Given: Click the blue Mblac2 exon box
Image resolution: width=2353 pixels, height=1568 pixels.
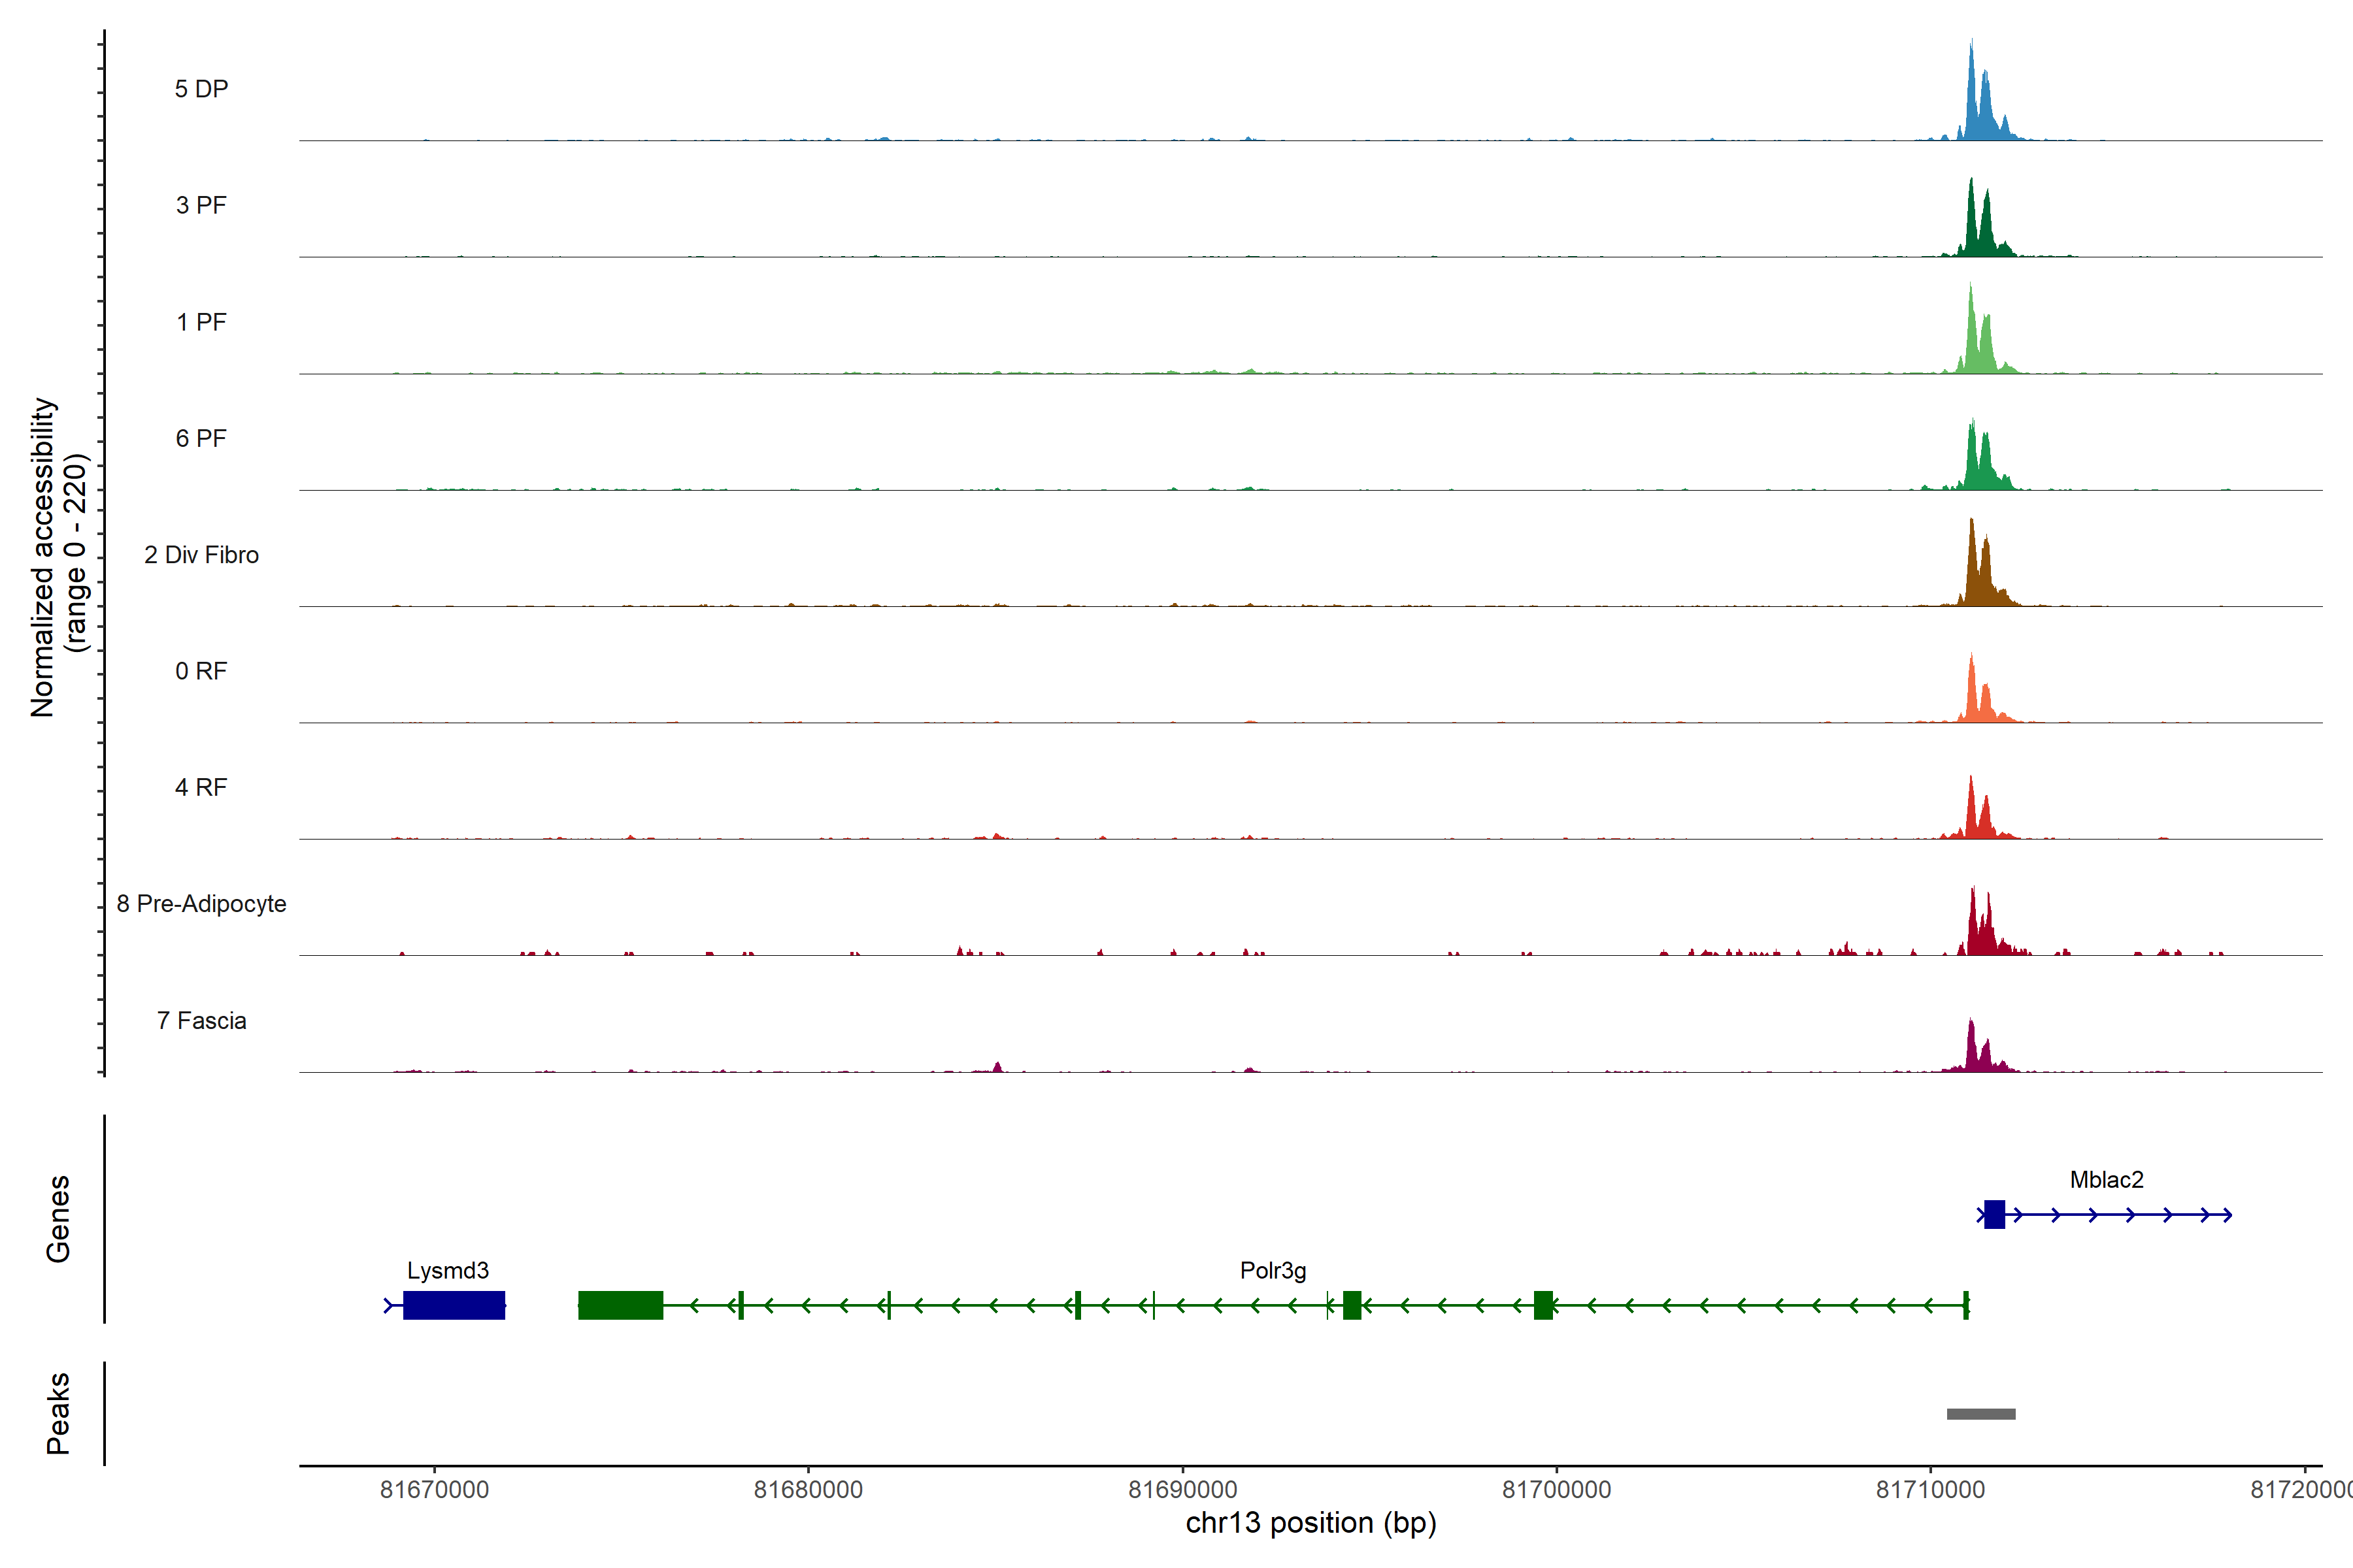Looking at the screenshot, I should click(x=1994, y=1215).
